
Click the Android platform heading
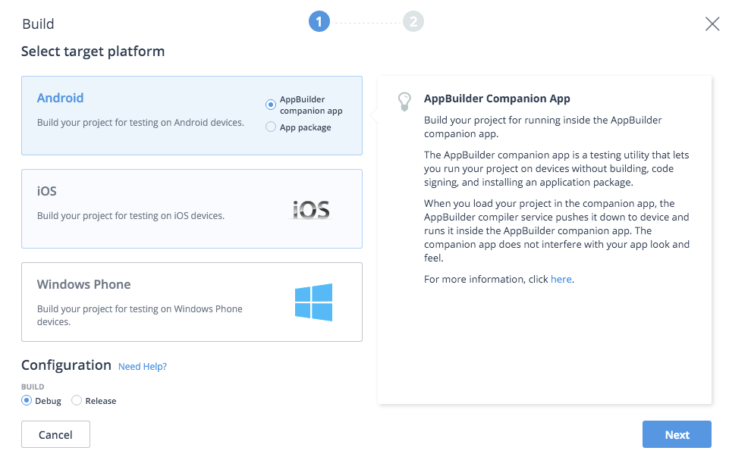point(61,98)
